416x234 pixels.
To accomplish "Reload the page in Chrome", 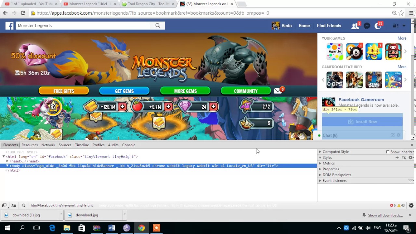I will click(x=23, y=13).
